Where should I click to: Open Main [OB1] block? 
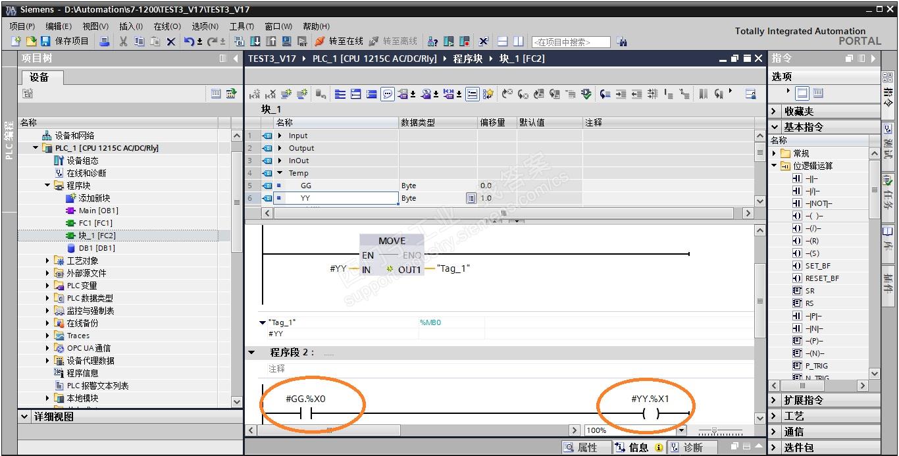(x=98, y=211)
